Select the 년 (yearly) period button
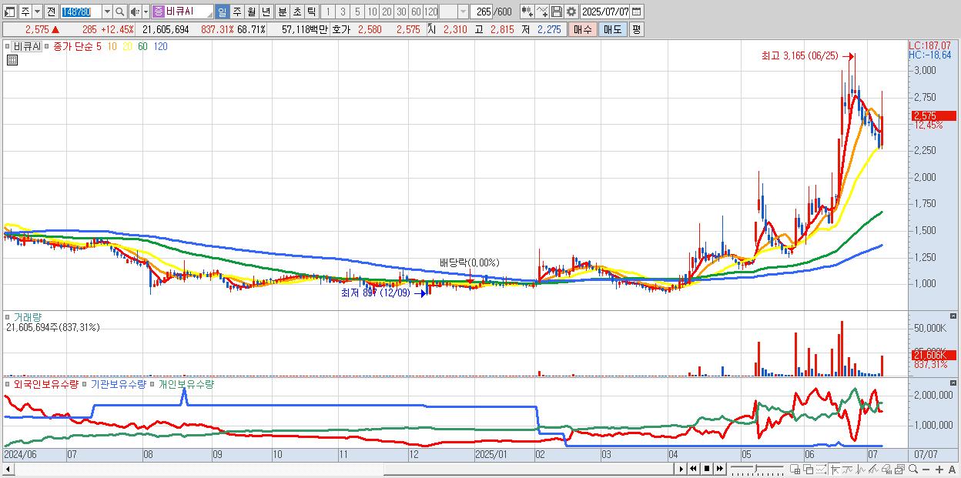This screenshot has width=961, height=478. 266,12
